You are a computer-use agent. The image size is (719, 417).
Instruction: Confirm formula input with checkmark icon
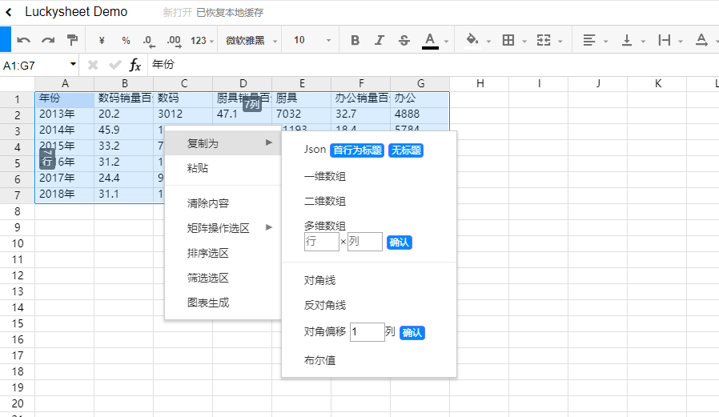click(114, 65)
